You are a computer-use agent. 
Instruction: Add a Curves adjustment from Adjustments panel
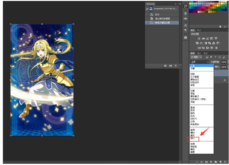[208, 38]
